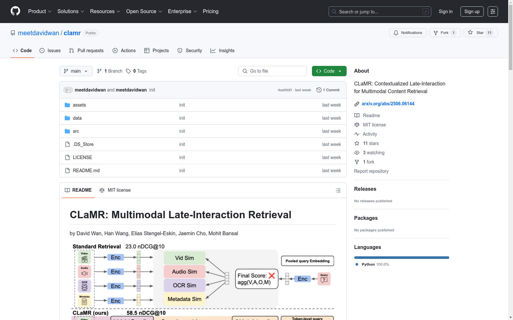The height and width of the screenshot is (320, 513).
Task: Click the branch icon beside 1 Branch
Action: tap(99, 71)
